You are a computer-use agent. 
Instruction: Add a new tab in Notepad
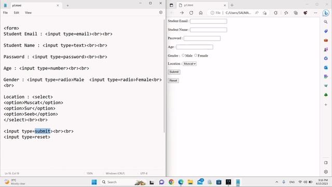[x=67, y=6]
